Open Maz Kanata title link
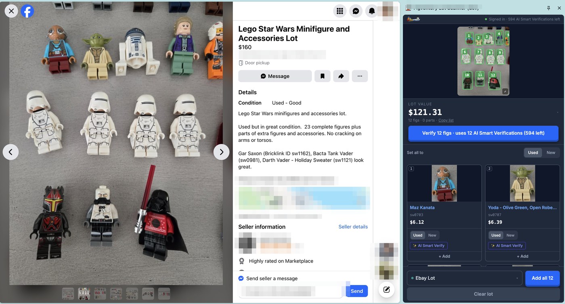565x304 pixels. pyautogui.click(x=422, y=208)
